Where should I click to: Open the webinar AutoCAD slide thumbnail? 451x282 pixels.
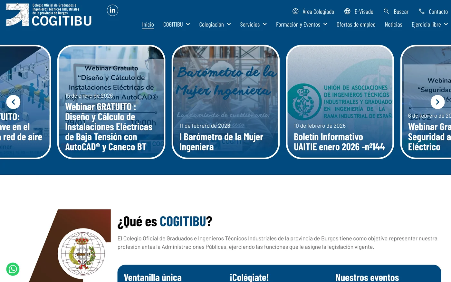111,102
